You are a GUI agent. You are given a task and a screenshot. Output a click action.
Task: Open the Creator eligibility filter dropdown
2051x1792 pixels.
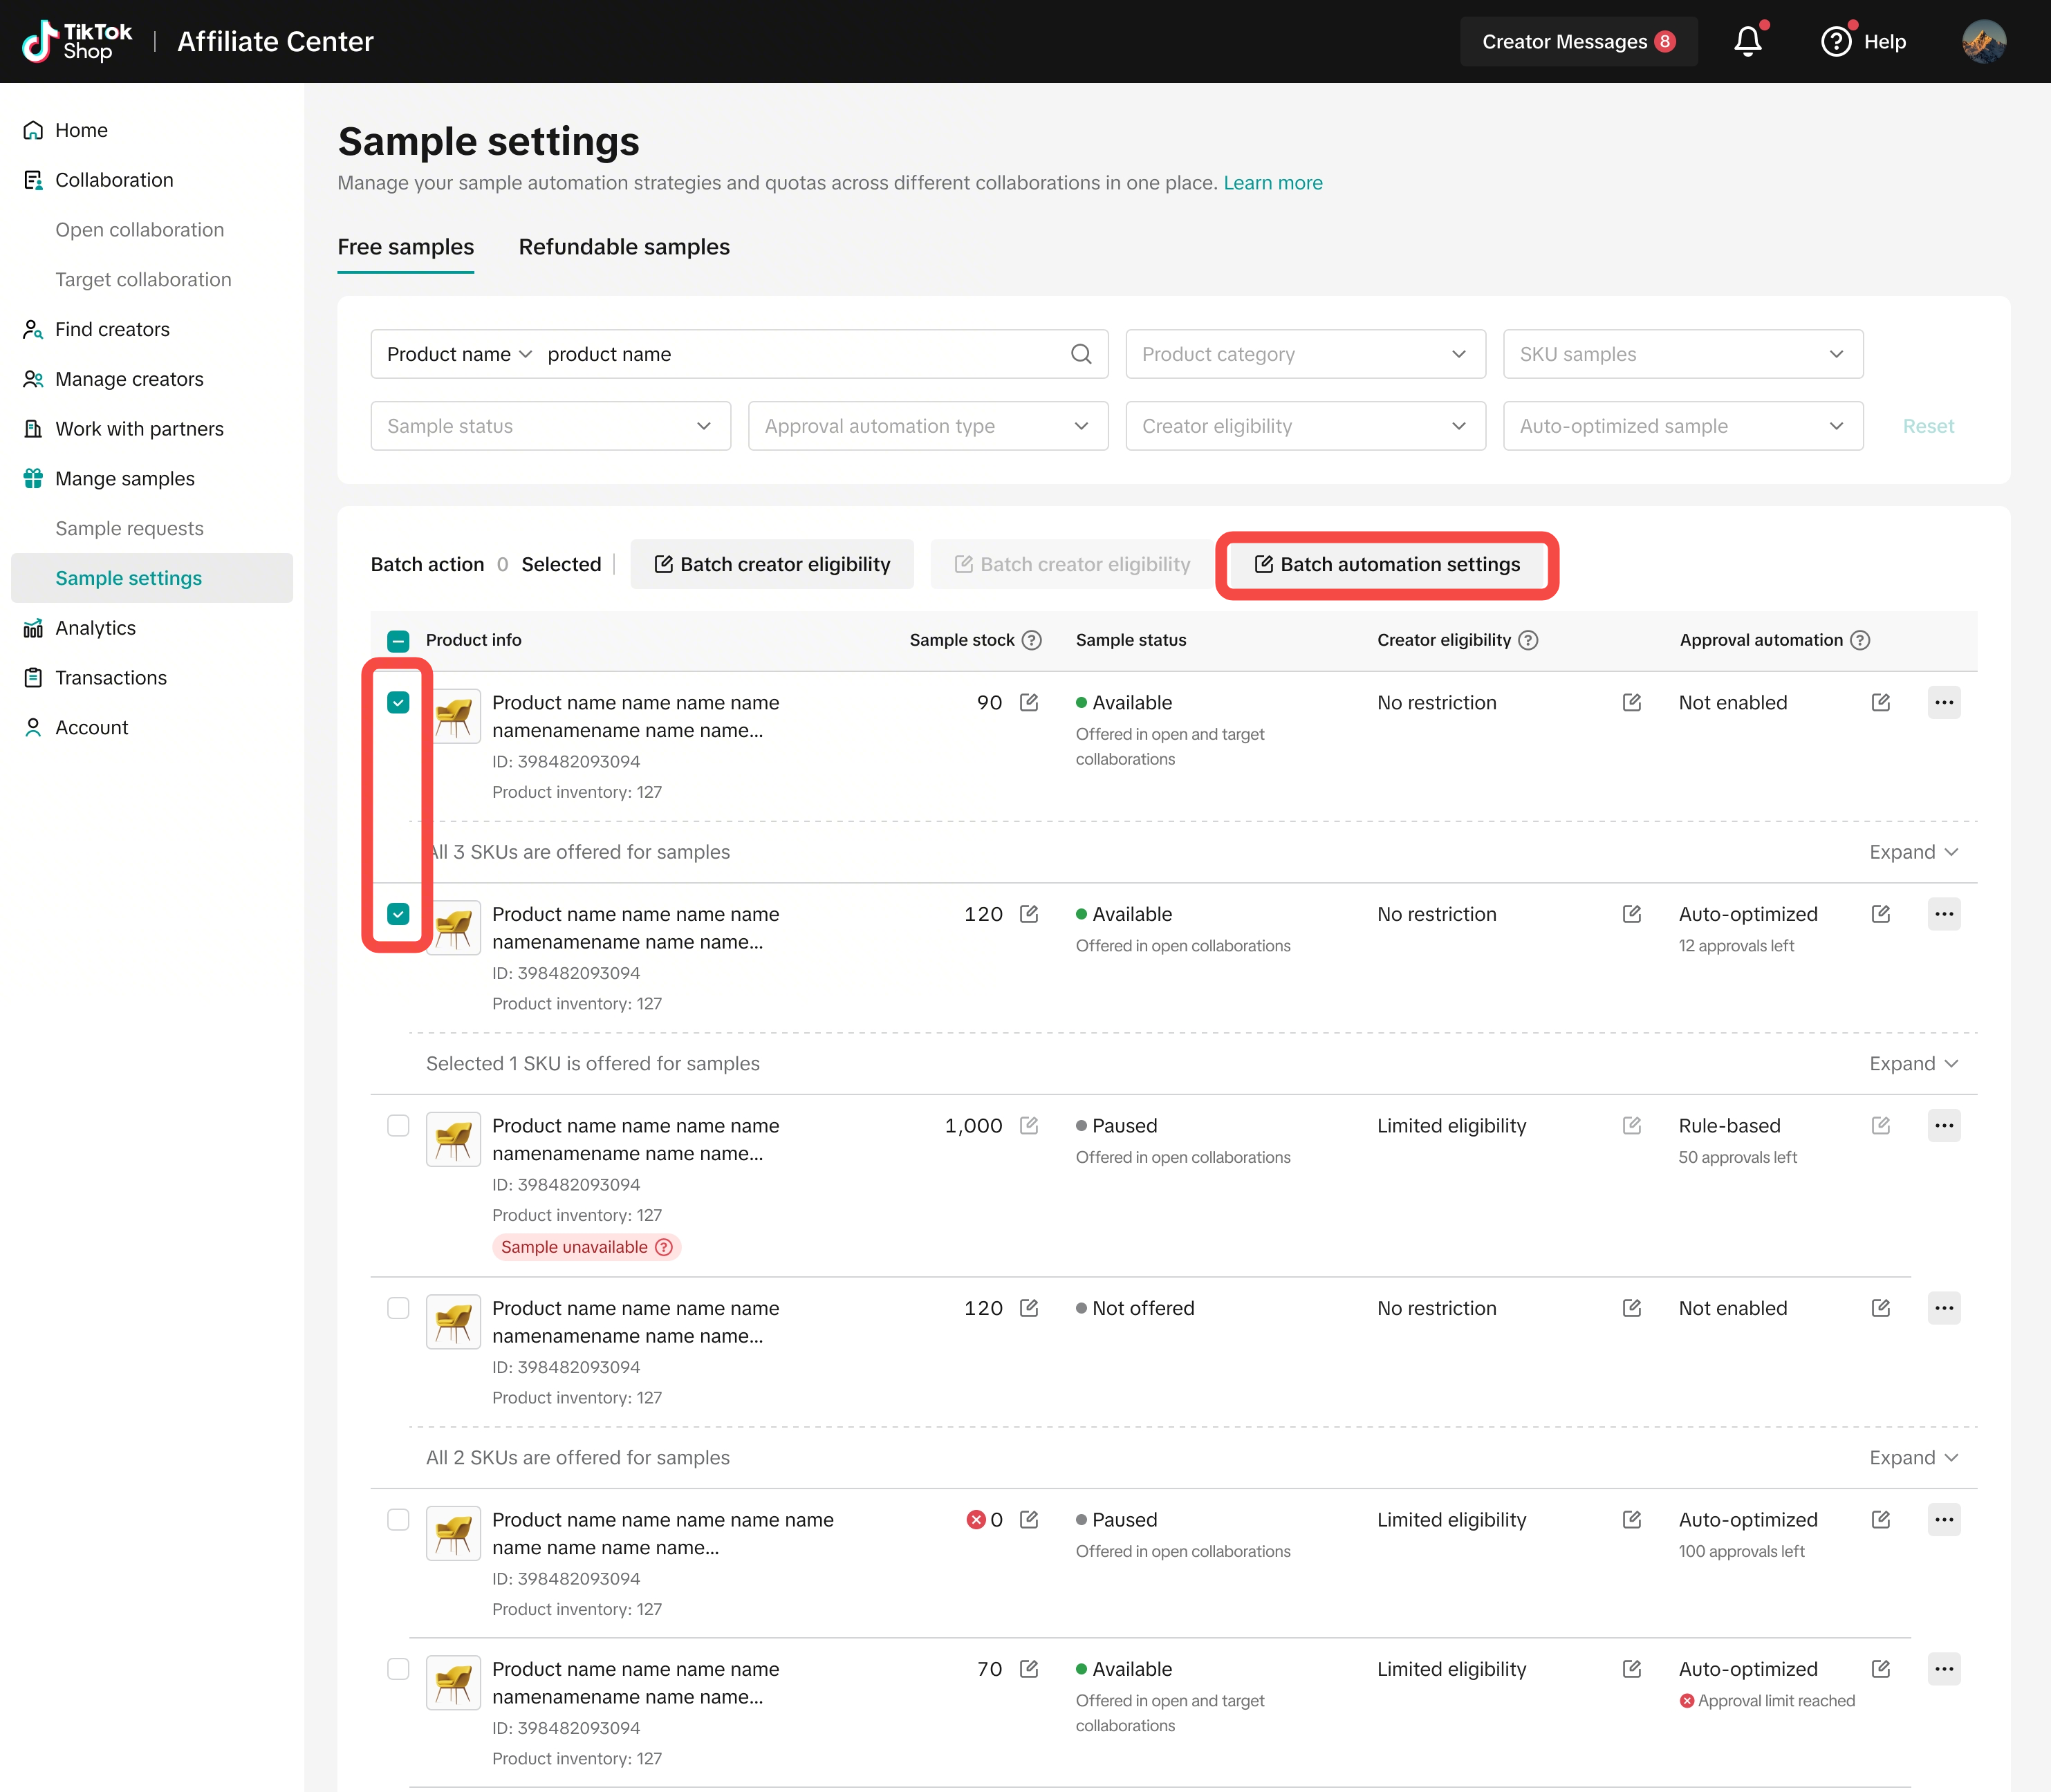[x=1305, y=426]
